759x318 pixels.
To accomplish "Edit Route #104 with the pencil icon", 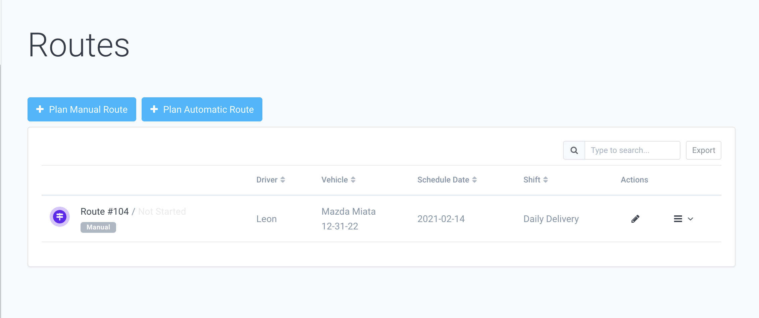I will (x=635, y=219).
